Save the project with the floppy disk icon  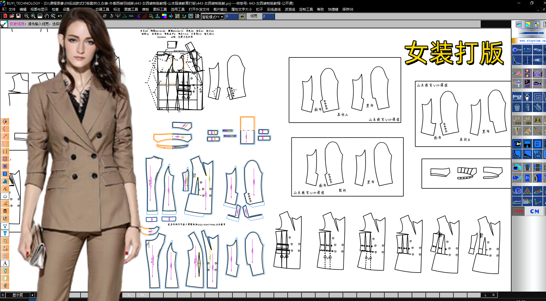click(x=18, y=16)
